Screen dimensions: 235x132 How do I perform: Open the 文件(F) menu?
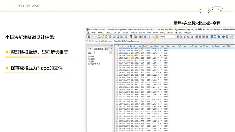coord(93,33)
